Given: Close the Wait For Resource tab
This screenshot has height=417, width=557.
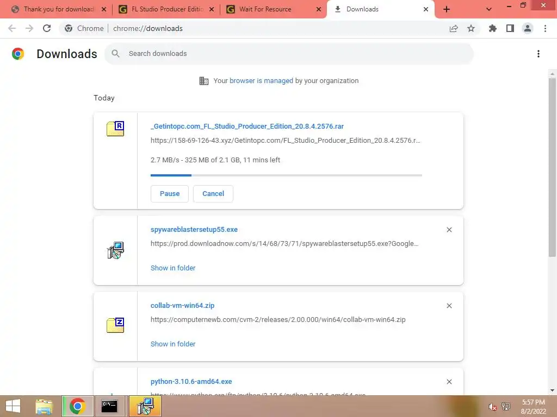Looking at the screenshot, I should (319, 9).
